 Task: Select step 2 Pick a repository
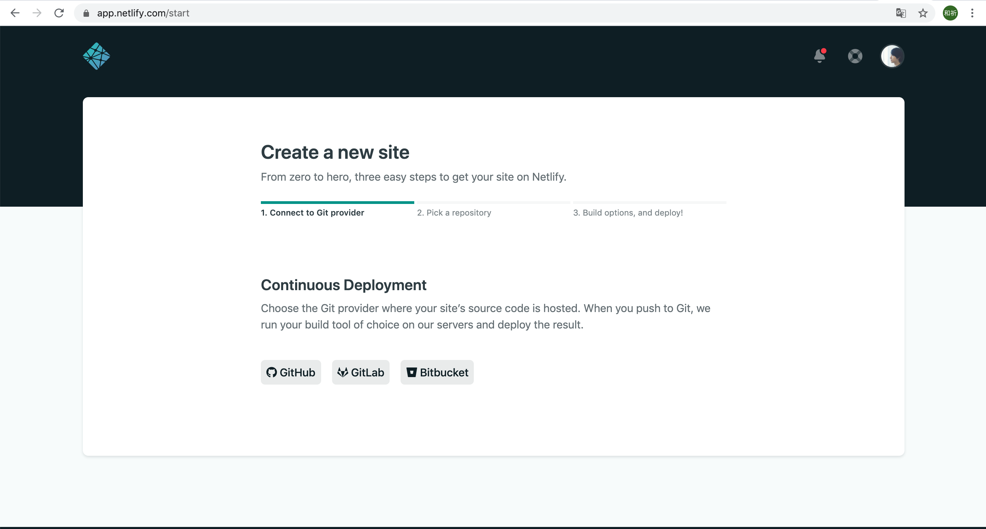click(454, 213)
